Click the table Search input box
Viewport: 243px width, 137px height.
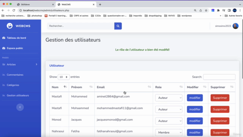(x=219, y=77)
